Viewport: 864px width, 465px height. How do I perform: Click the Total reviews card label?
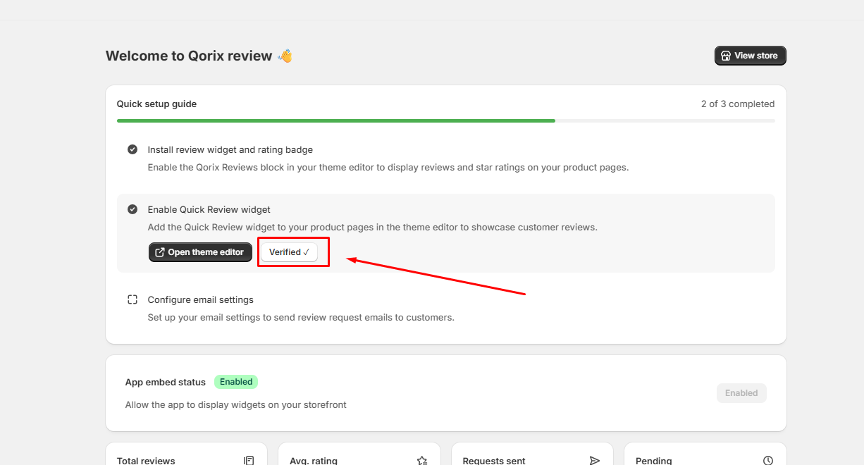click(146, 461)
